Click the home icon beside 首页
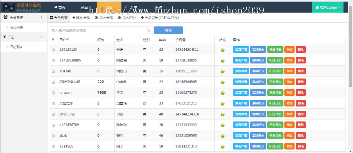 56,7
